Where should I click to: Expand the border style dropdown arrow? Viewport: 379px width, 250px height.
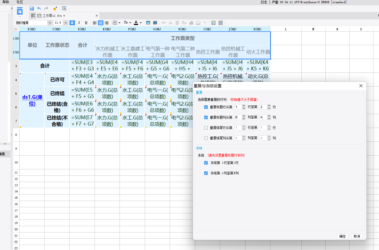(120, 23)
